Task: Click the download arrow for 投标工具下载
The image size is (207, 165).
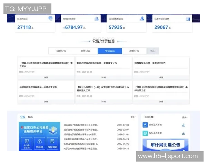Action: (x=184, y=133)
